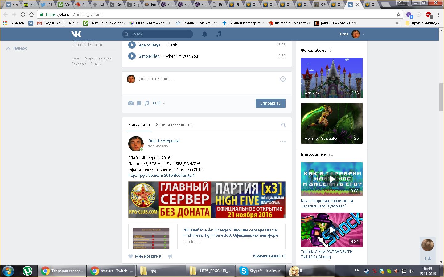444x277 pixels.
Task: Play Age of Days – Justify track
Action: click(x=132, y=45)
